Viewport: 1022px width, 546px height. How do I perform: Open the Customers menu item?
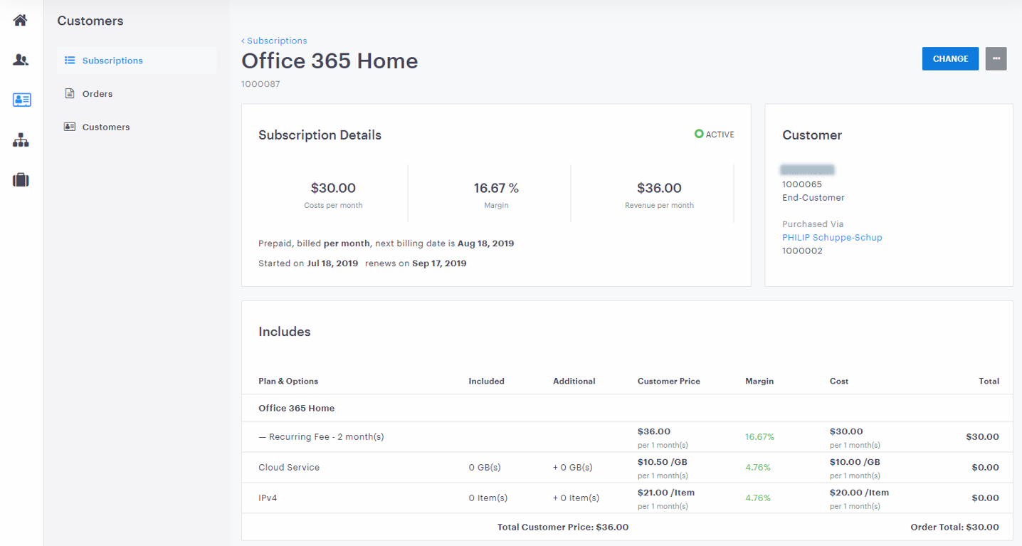click(137, 127)
